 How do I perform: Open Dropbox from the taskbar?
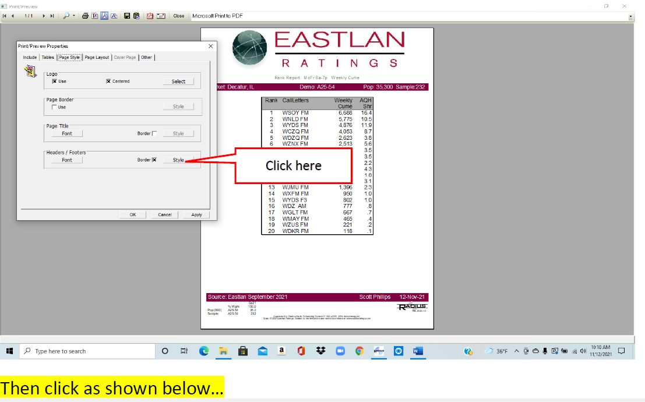pyautogui.click(x=321, y=351)
